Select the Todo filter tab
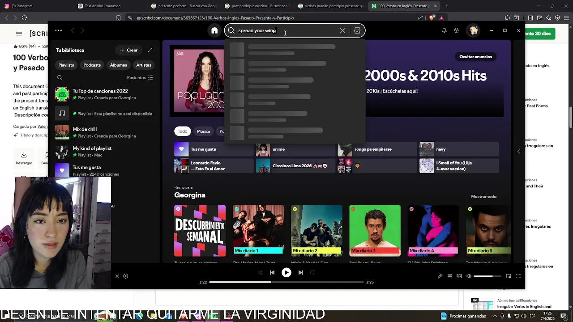The width and height of the screenshot is (573, 322). click(182, 131)
